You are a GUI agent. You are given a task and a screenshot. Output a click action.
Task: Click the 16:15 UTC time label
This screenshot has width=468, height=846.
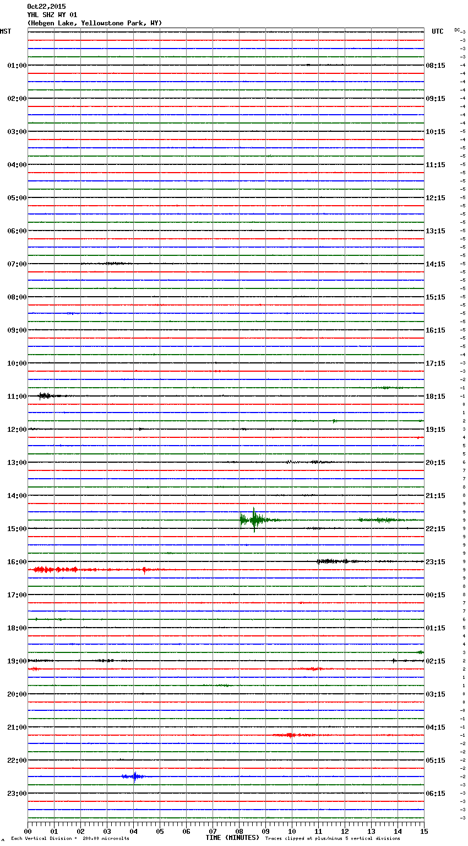click(436, 330)
